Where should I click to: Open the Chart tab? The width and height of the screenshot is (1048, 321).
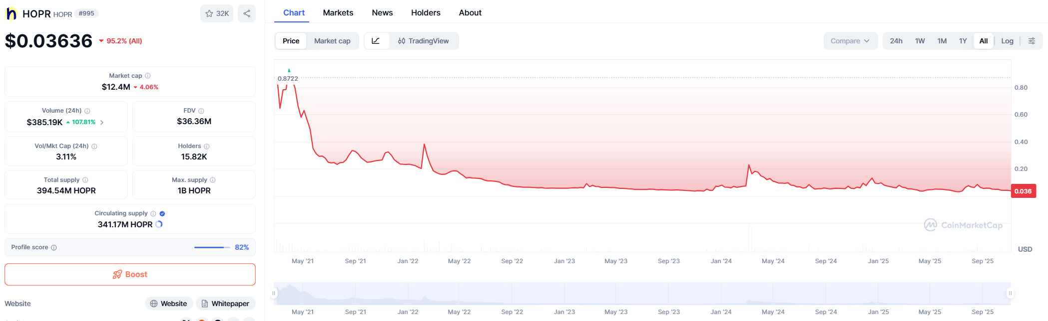click(294, 12)
